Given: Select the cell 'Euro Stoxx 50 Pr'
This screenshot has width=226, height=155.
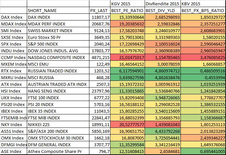Looking at the screenshot, I should (x=58, y=37).
